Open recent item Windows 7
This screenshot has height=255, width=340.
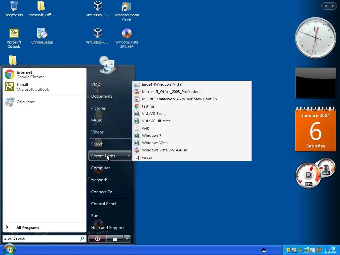[192, 135]
